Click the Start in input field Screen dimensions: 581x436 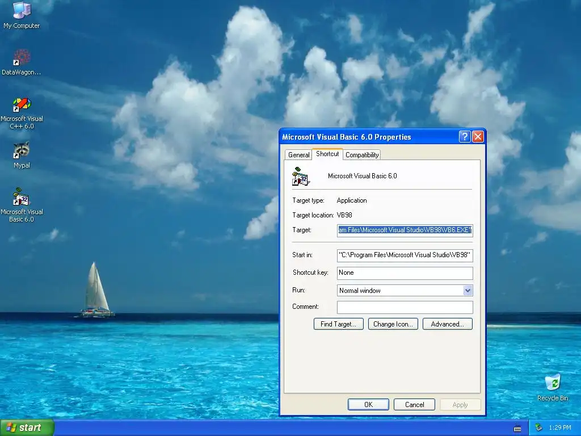405,255
